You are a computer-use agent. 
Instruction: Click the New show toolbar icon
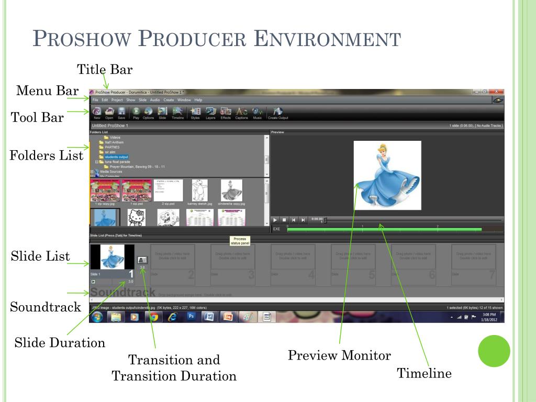[97, 112]
